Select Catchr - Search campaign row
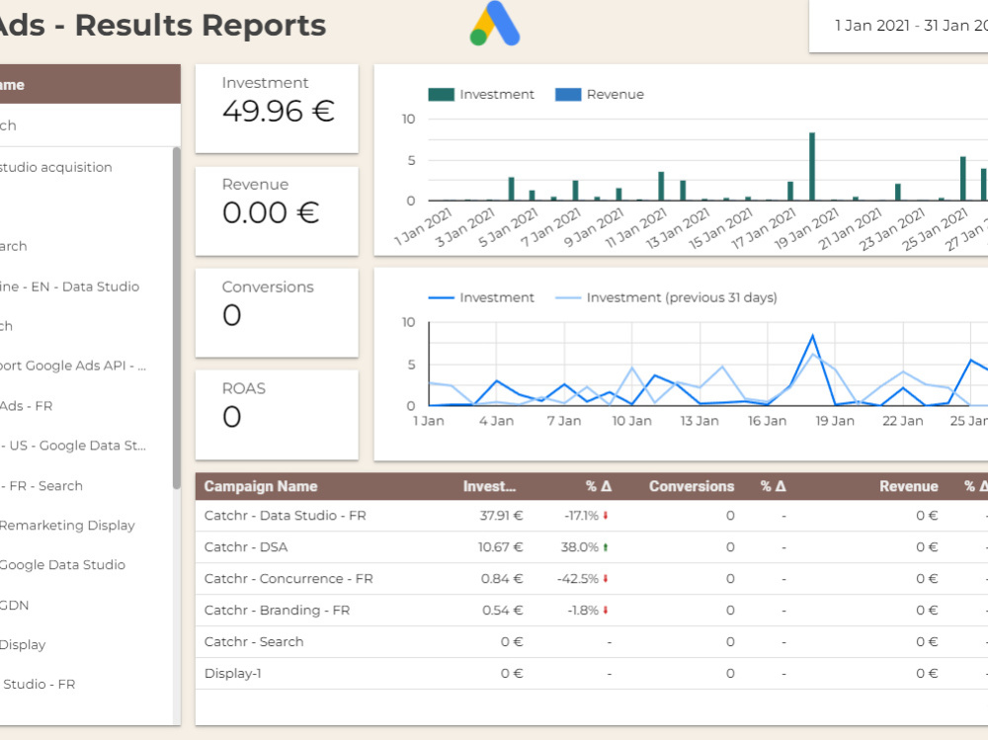Screen dimensions: 988x740 coord(592,641)
